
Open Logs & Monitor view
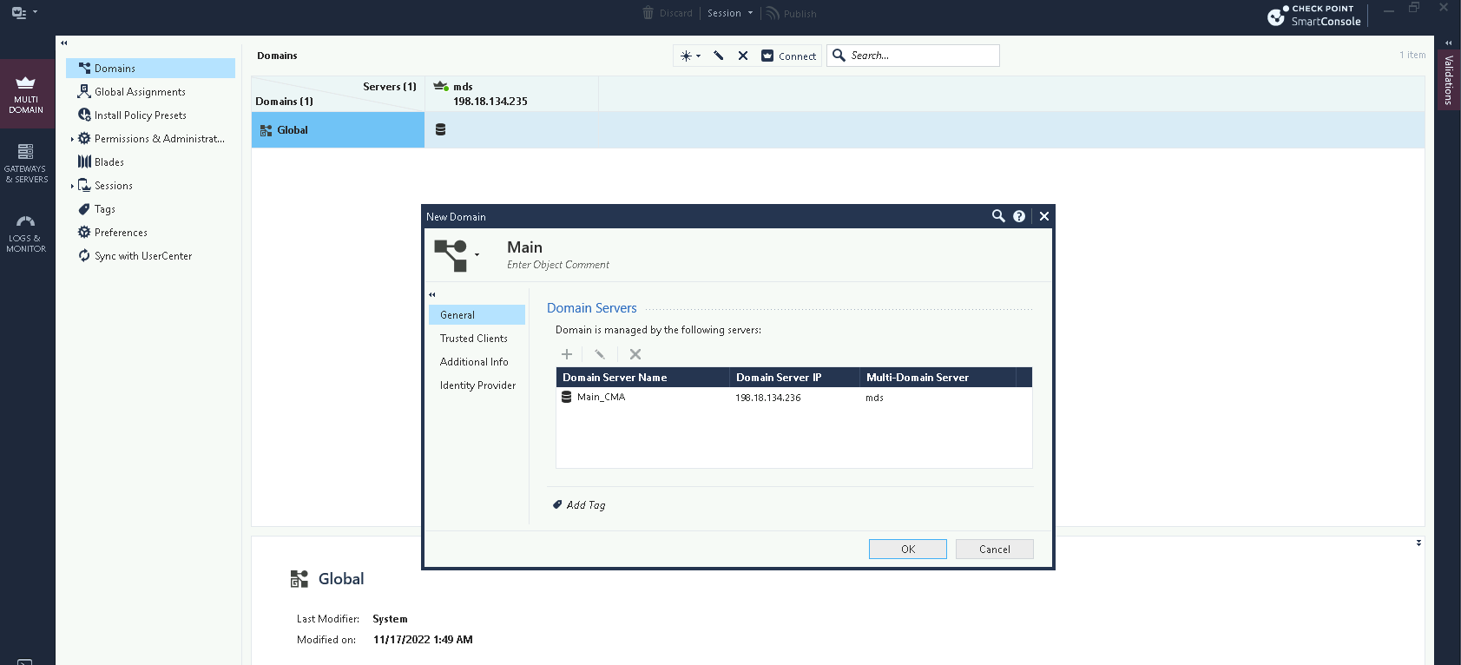point(26,234)
